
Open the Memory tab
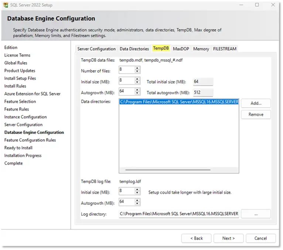coord(201,49)
